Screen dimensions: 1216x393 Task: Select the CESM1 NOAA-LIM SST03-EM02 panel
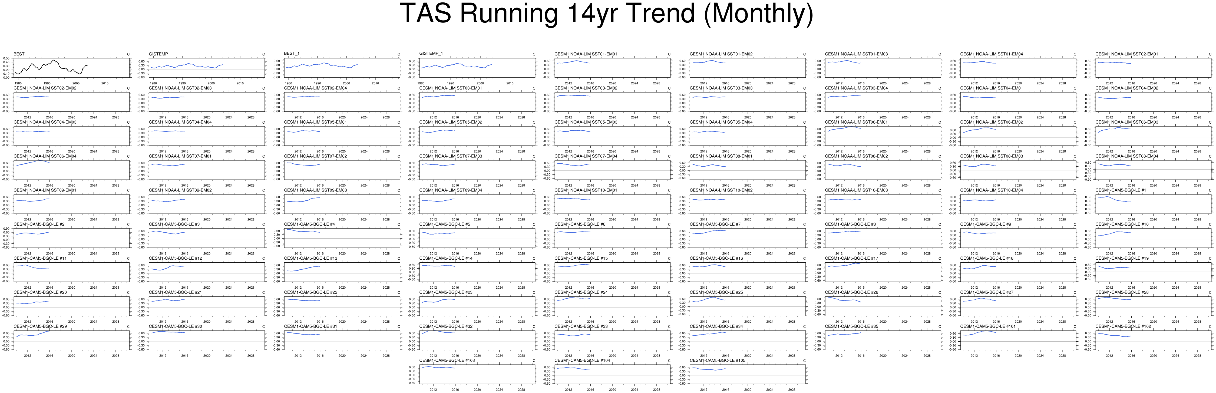tap(613, 102)
